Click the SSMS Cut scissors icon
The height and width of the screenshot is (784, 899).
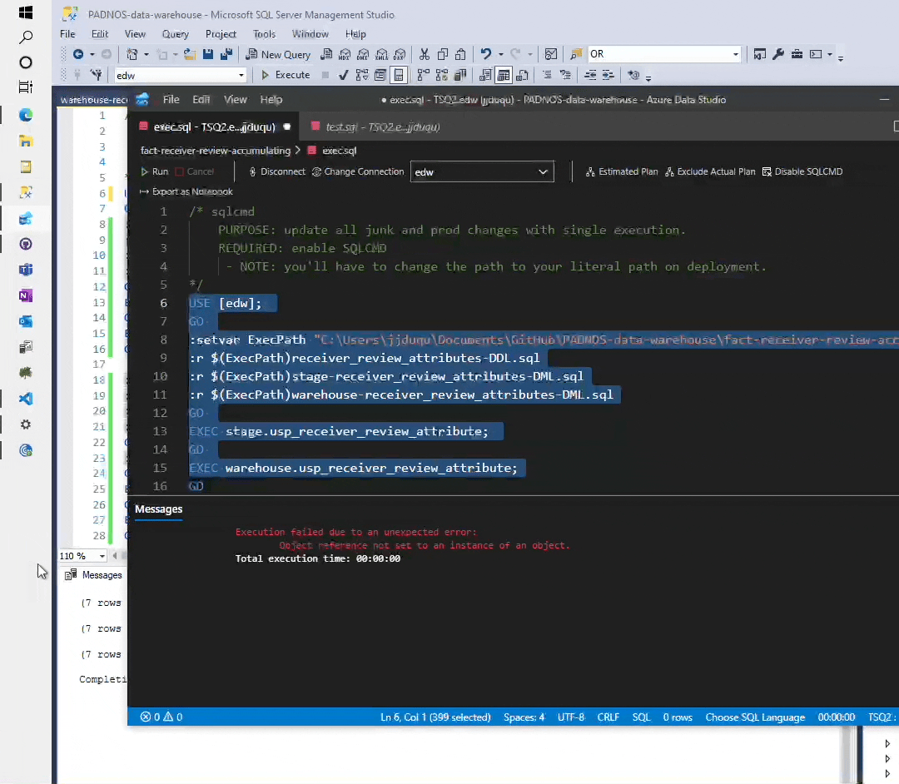pyautogui.click(x=425, y=54)
